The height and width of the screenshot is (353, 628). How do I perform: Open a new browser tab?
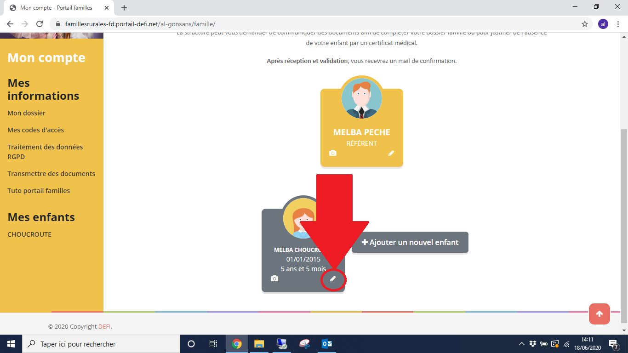click(x=124, y=8)
